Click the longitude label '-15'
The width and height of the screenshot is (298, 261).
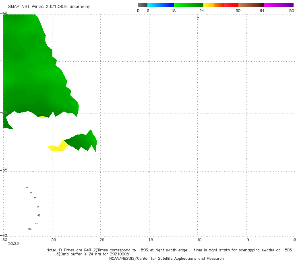149,240
